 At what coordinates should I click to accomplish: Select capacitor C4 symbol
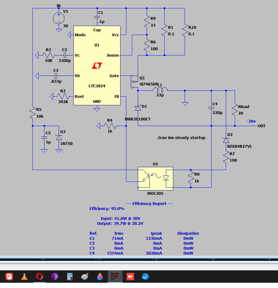click(x=211, y=108)
